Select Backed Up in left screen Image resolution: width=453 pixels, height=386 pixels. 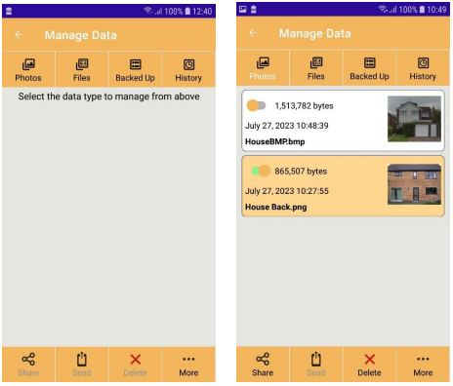coord(135,69)
